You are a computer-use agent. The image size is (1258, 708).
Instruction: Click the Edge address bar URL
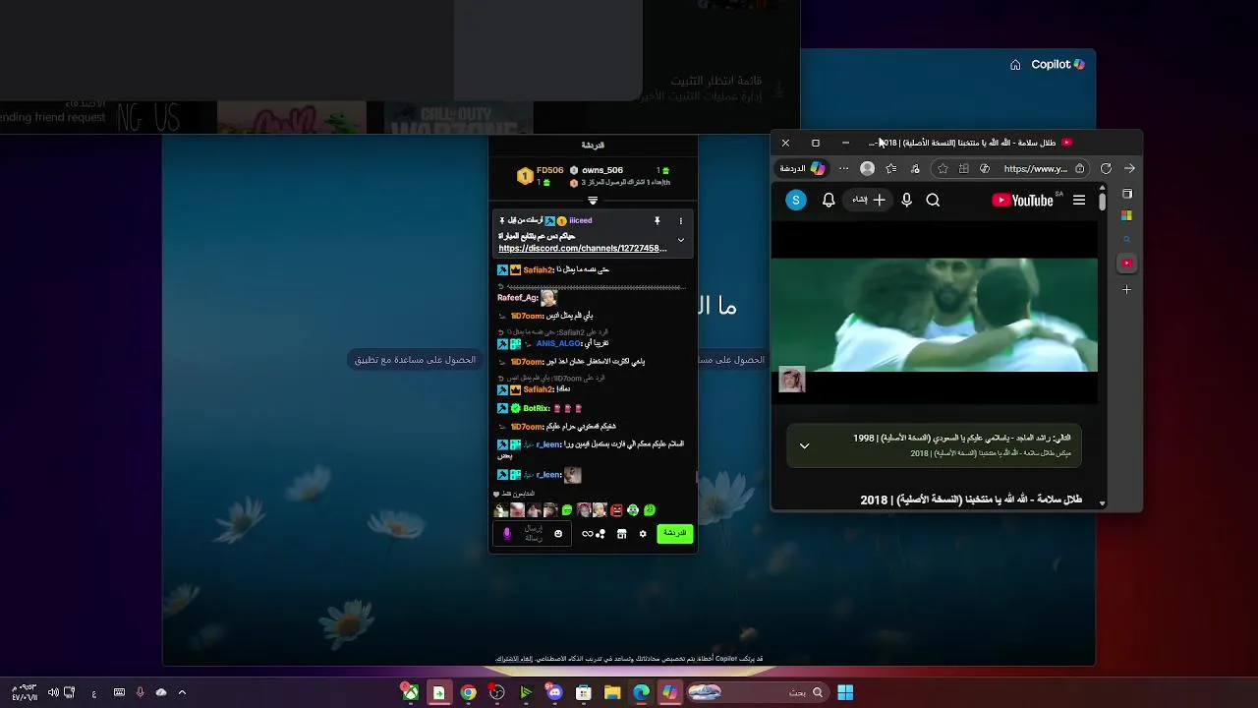[1035, 169]
